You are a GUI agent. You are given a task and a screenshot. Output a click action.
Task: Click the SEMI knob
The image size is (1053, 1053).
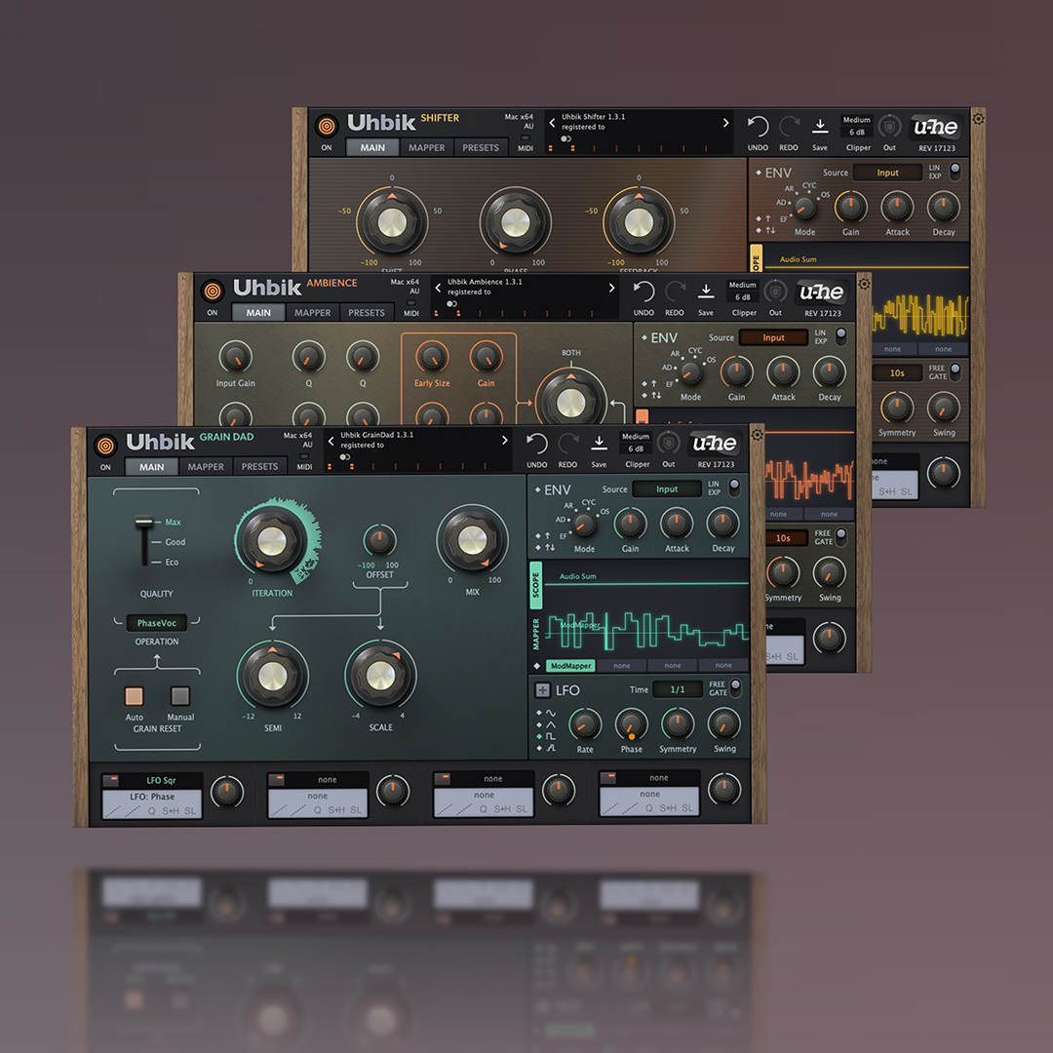[273, 677]
